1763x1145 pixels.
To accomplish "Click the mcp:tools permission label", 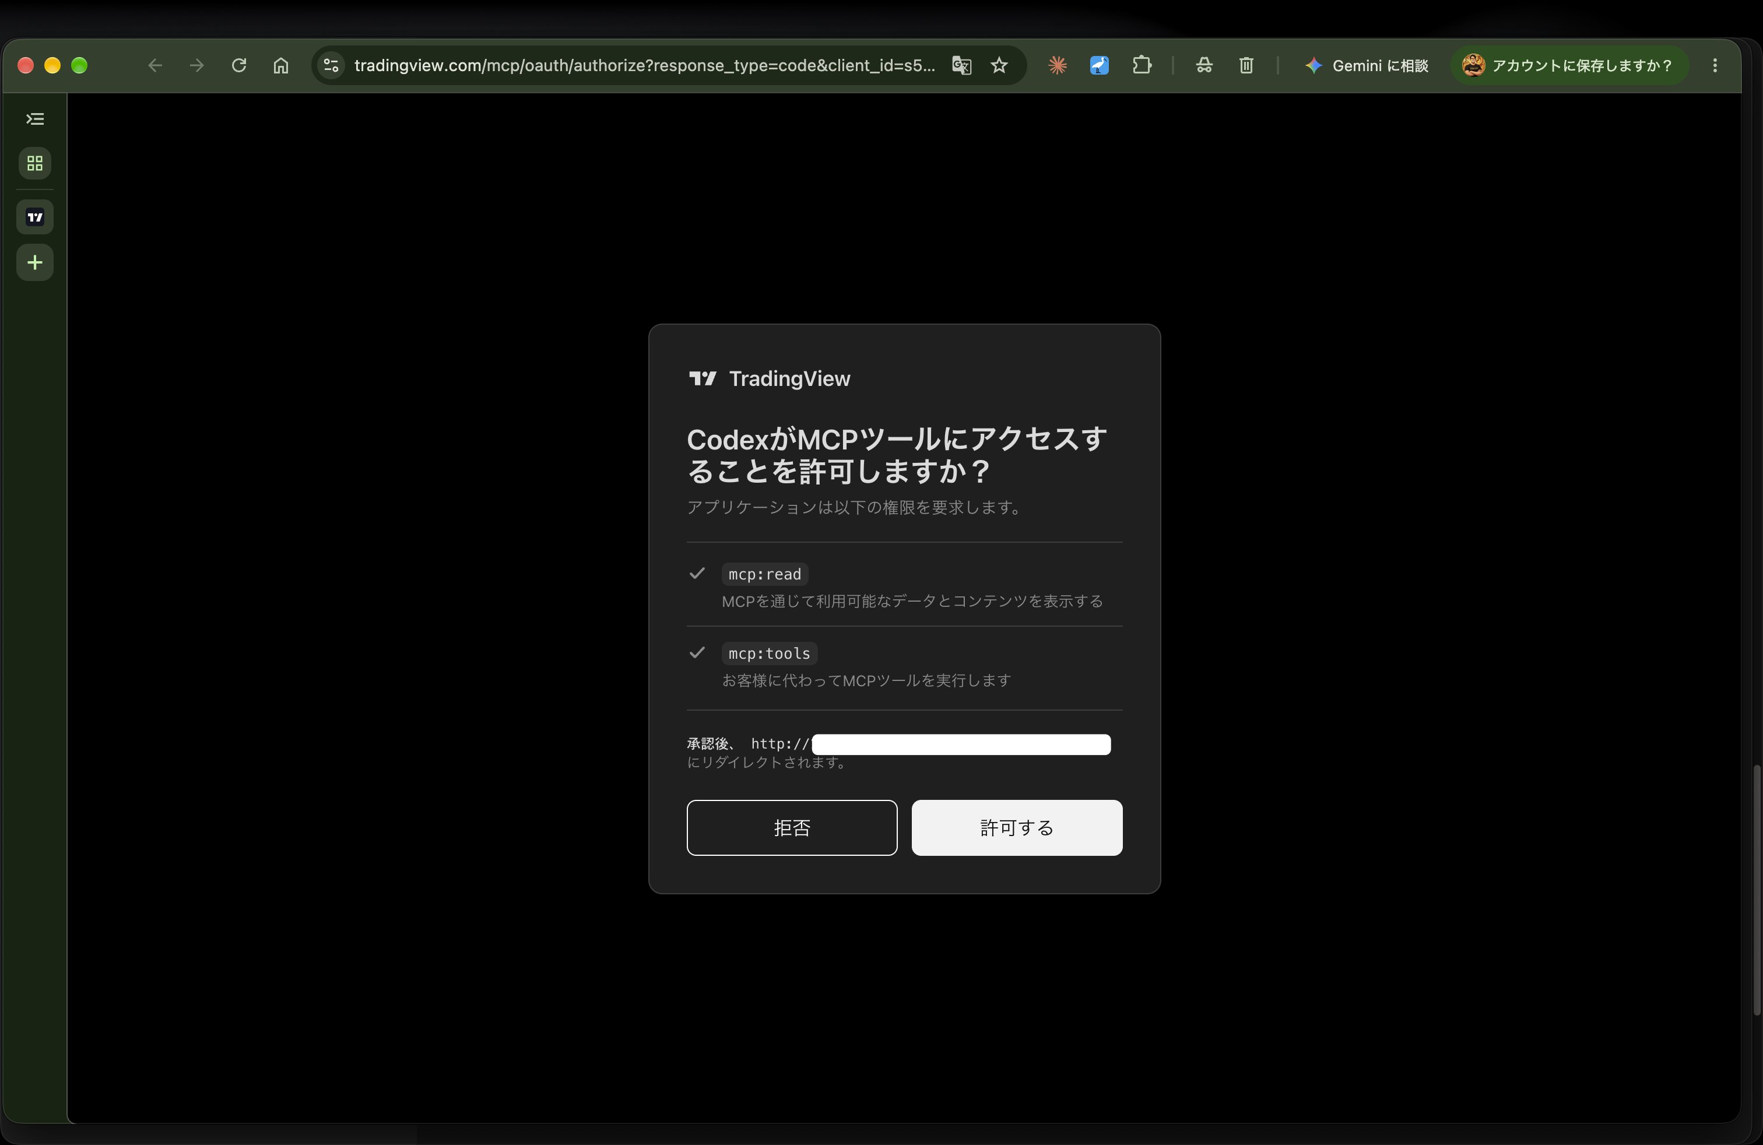I will (x=769, y=653).
